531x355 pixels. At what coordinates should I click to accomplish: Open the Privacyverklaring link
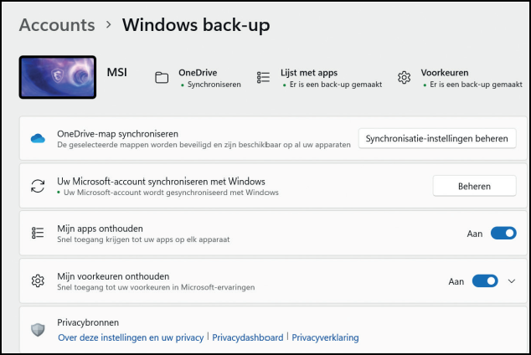(x=325, y=337)
